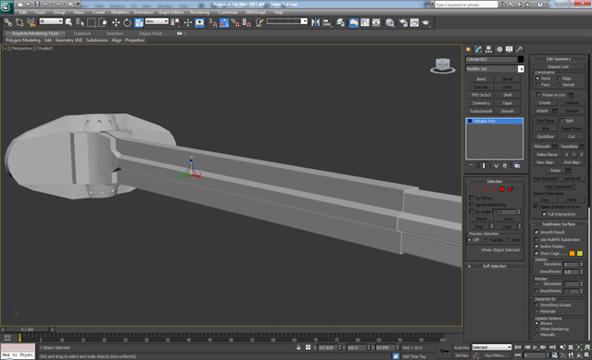Click the black object color swatch
The height and width of the screenshot is (360, 592).
pyautogui.click(x=521, y=59)
